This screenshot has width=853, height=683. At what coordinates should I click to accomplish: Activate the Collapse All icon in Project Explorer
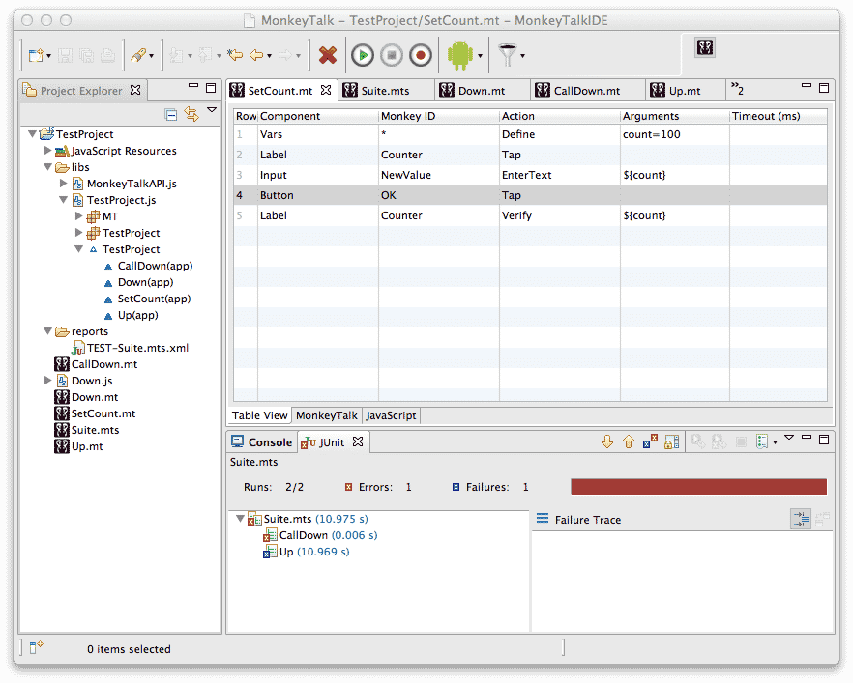click(x=172, y=113)
